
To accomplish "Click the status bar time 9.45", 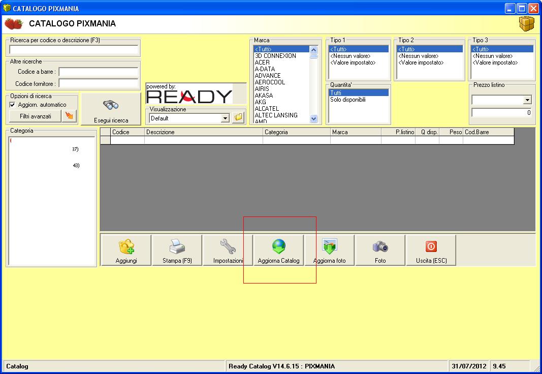I will (x=499, y=366).
